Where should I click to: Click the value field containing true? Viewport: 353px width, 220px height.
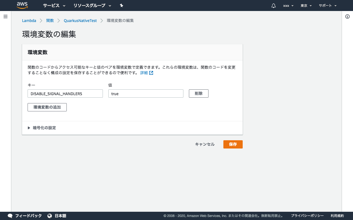[x=146, y=93]
